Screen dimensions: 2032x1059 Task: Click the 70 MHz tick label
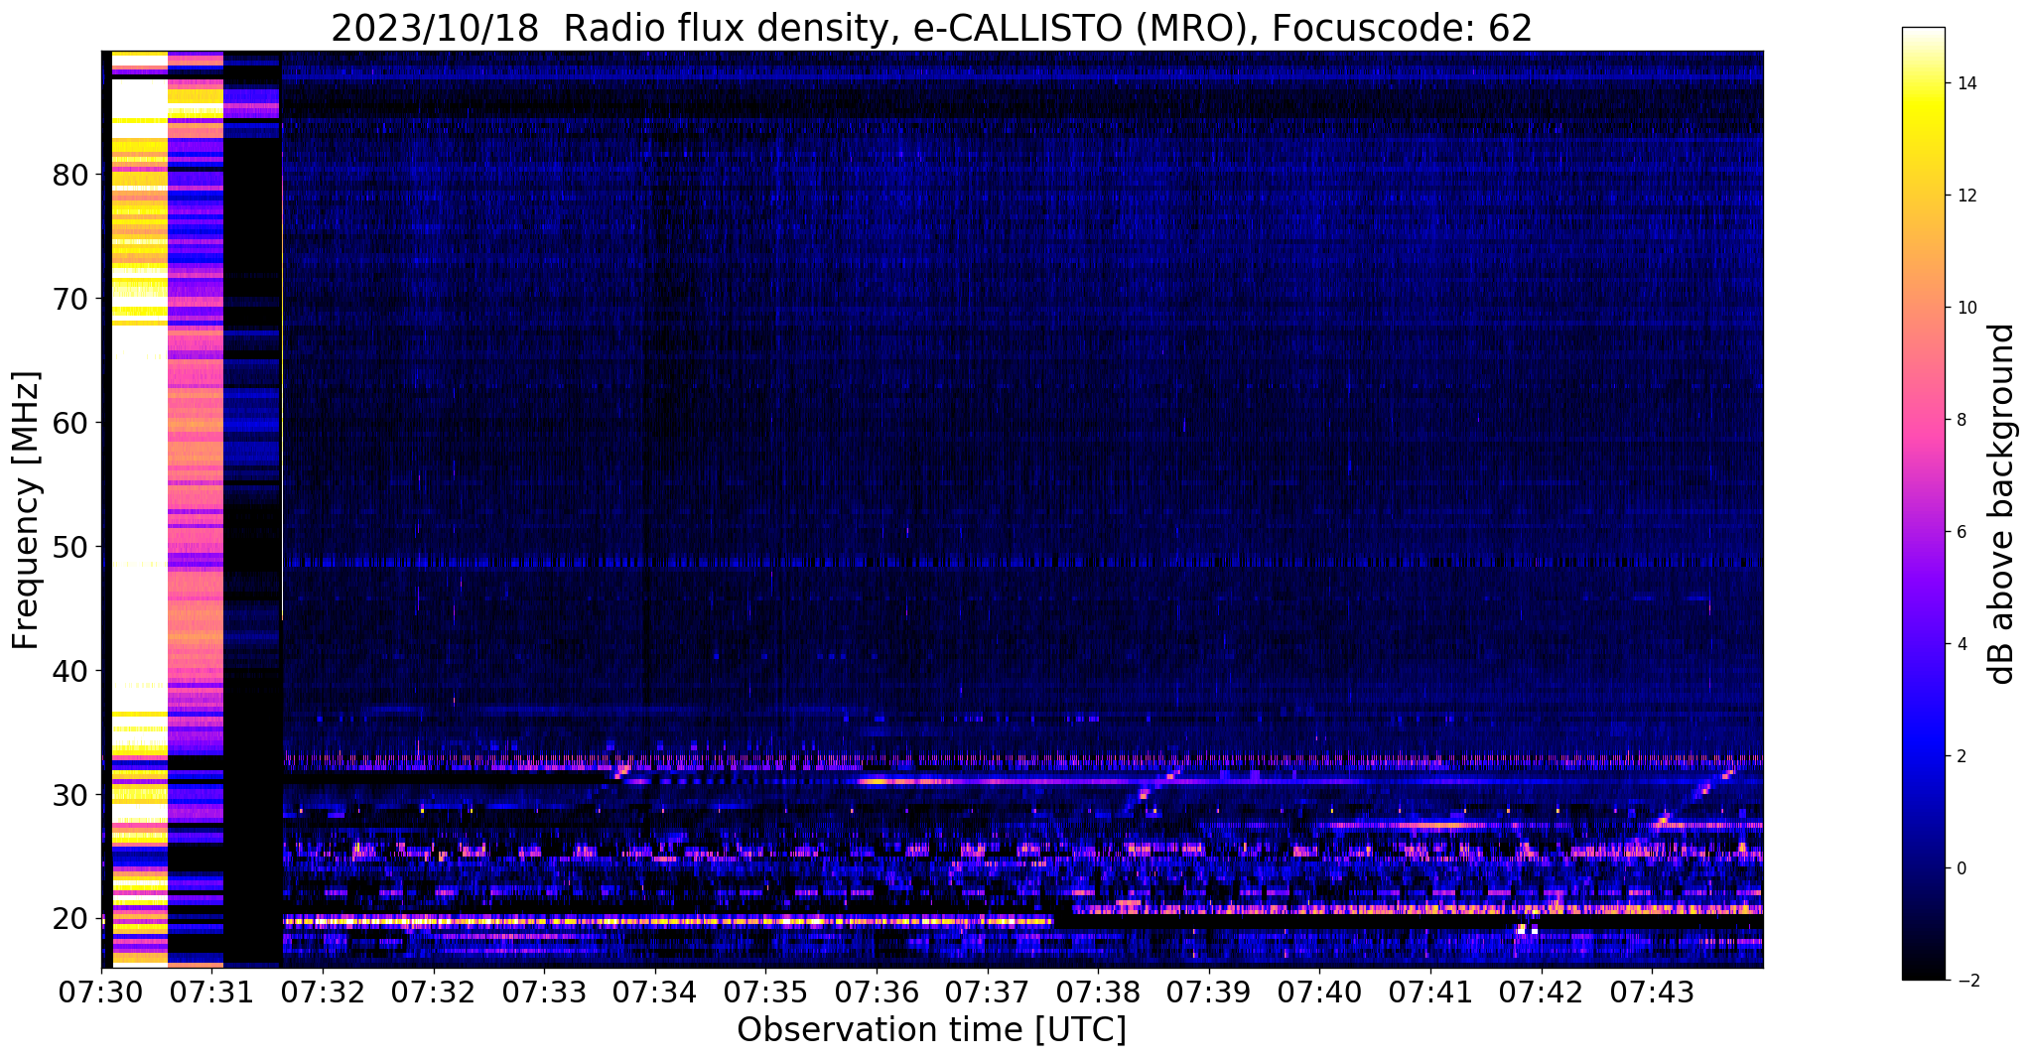pyautogui.click(x=71, y=300)
